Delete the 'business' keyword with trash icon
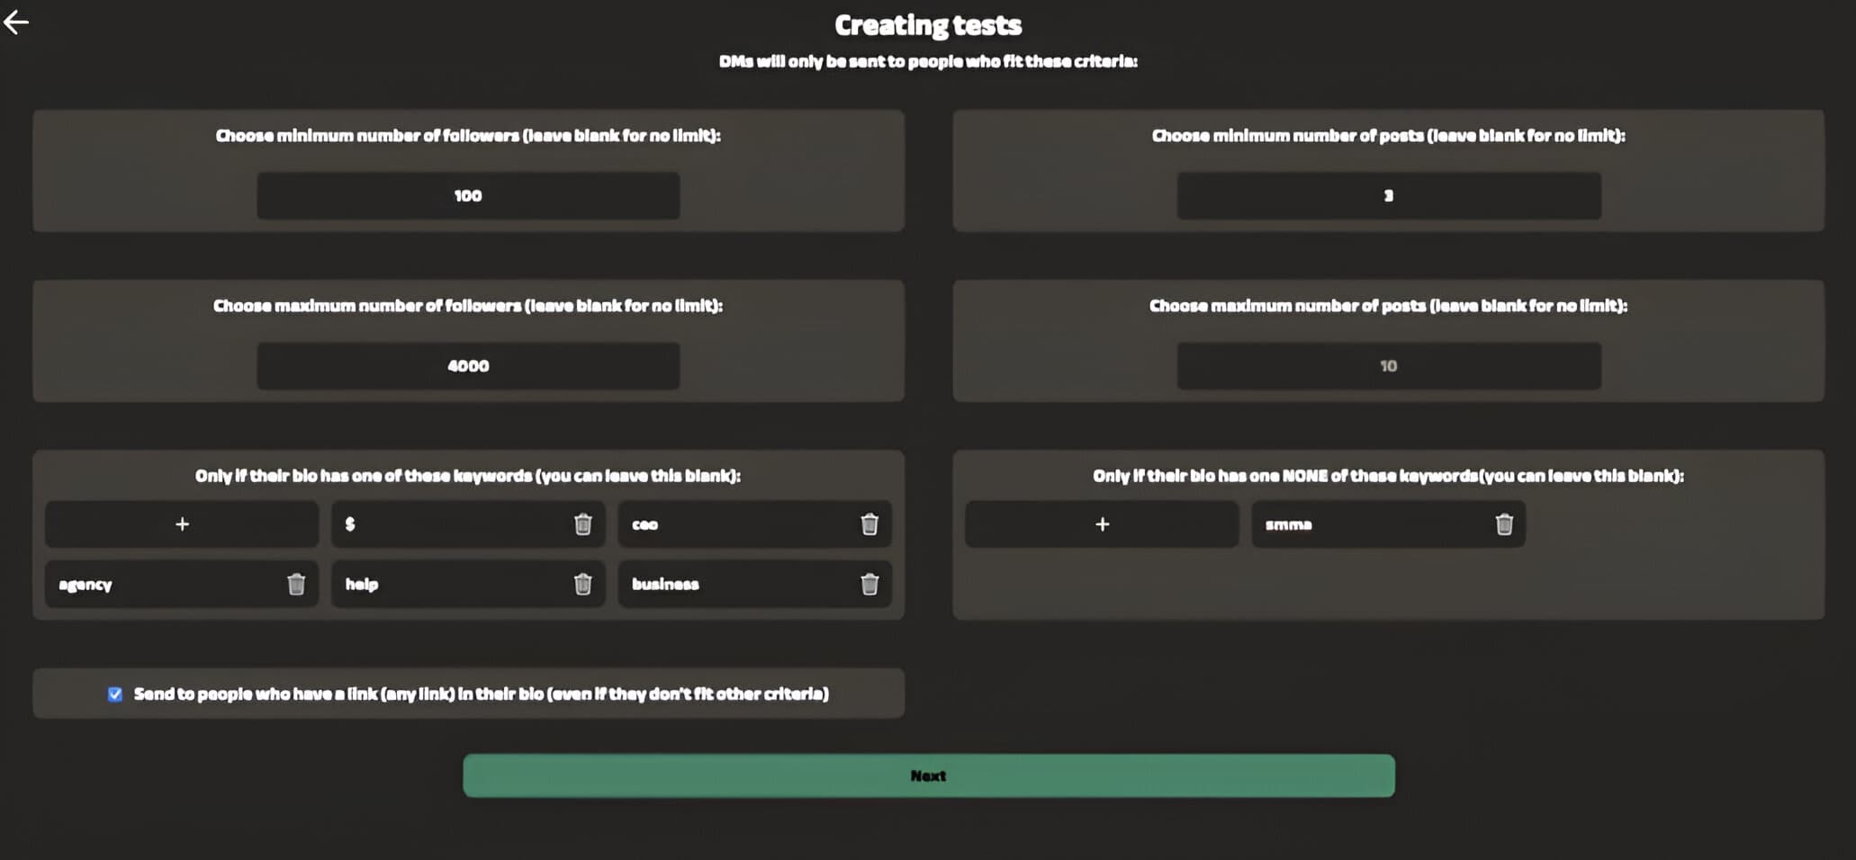 coord(869,585)
